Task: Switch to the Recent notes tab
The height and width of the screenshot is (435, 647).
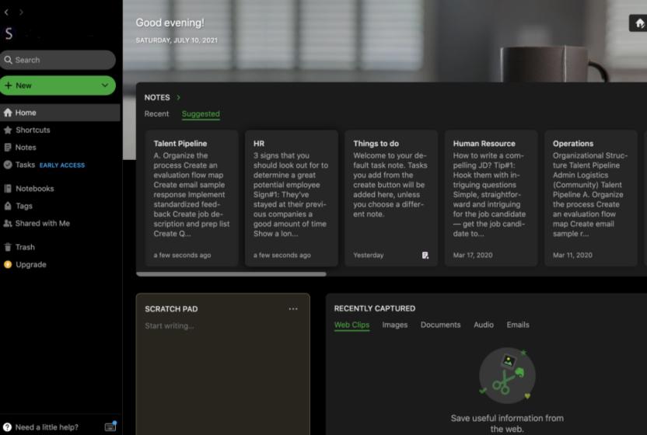Action: (156, 114)
